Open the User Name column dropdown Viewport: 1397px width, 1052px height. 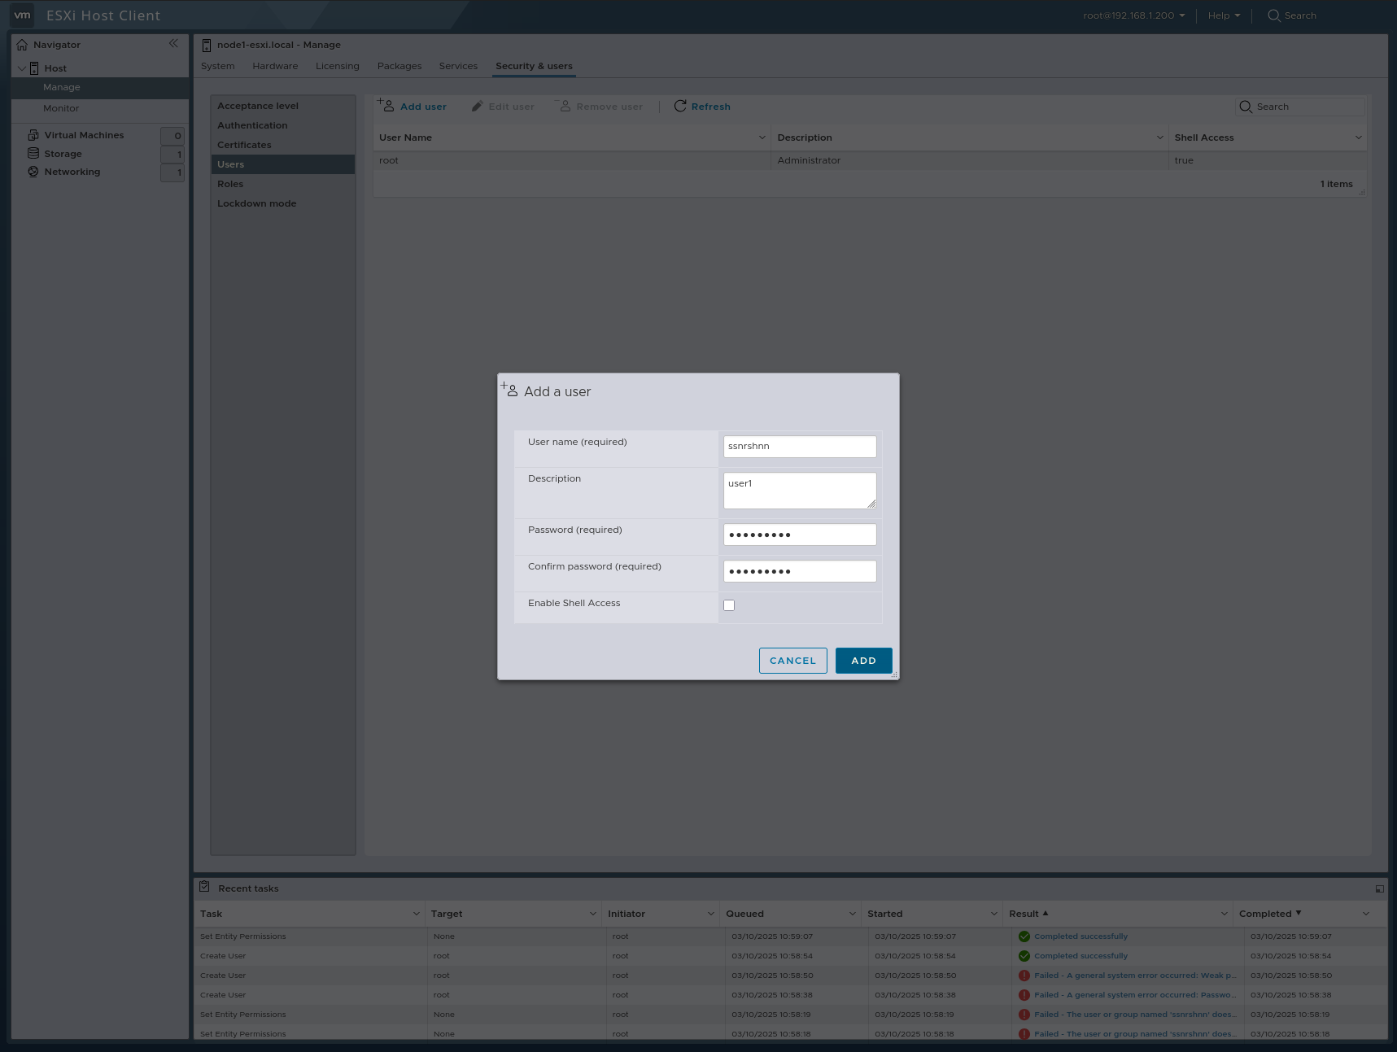pyautogui.click(x=762, y=138)
